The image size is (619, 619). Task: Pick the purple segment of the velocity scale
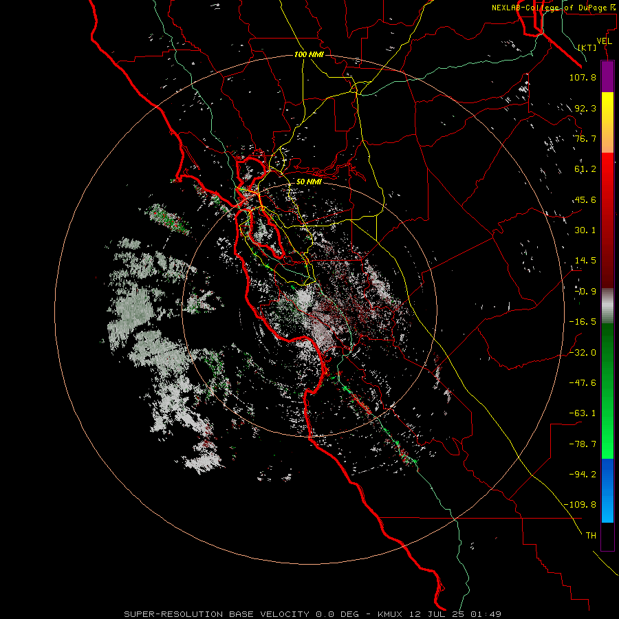607,76
